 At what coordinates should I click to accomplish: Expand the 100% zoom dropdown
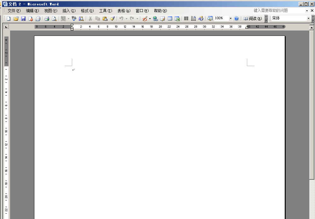click(230, 19)
